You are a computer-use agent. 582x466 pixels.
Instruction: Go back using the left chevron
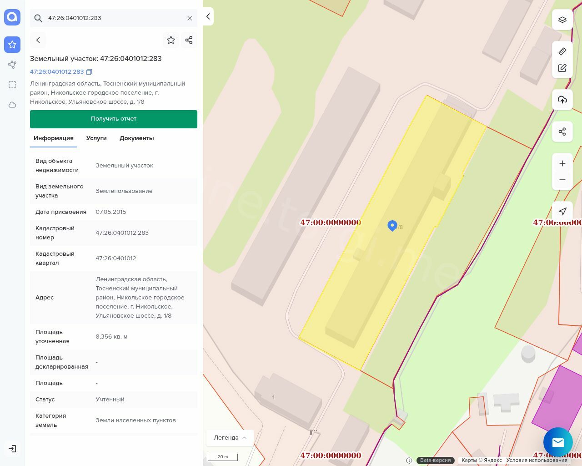pyautogui.click(x=38, y=40)
